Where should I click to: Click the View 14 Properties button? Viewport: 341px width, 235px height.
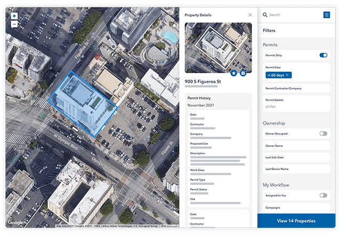coord(296,221)
